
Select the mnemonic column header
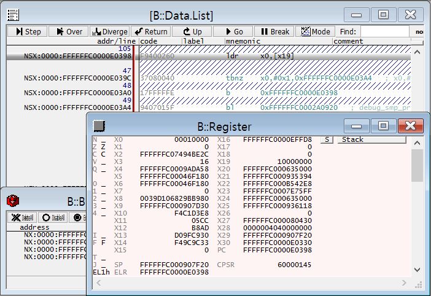coord(243,41)
